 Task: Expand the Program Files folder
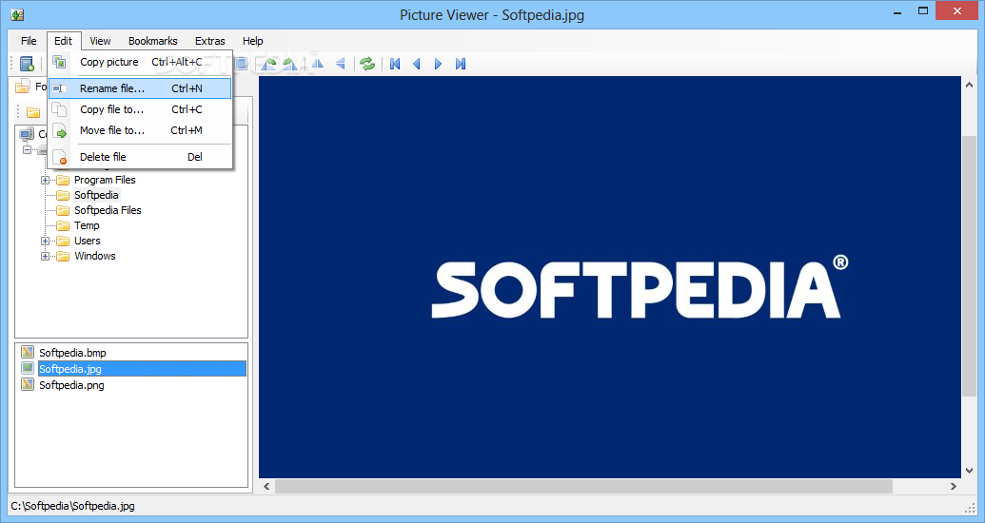point(46,180)
